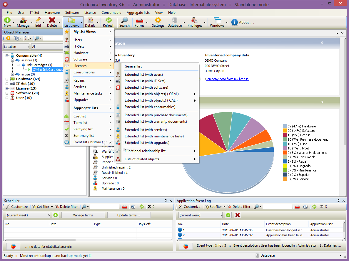Expand the Hardware (69) tree node
This screenshot has height=261, width=349.
pos(7,79)
